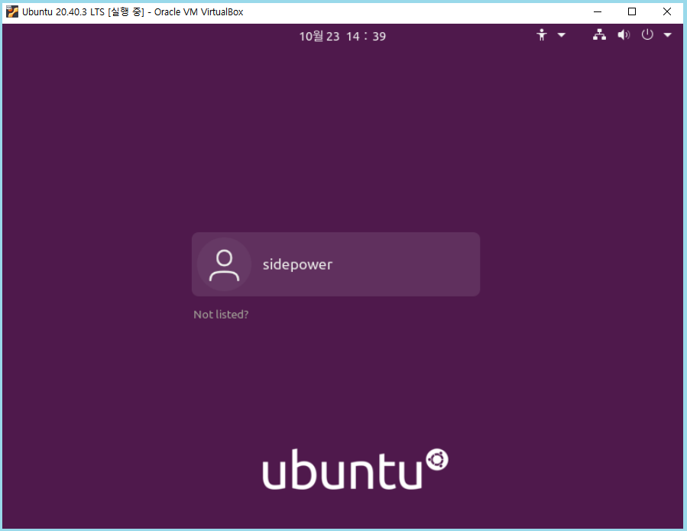
Task: Open the clock showing 10월 23 14:39
Action: [x=342, y=36]
